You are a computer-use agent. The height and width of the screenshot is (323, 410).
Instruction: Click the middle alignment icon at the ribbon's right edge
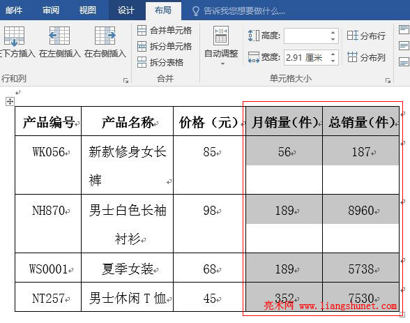tap(404, 46)
